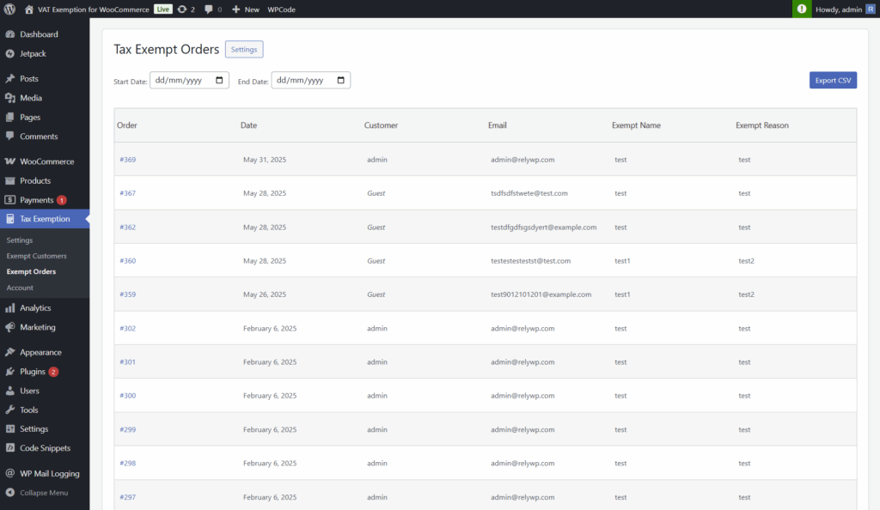Click the green alert notice icon
The image size is (880, 510).
[802, 9]
